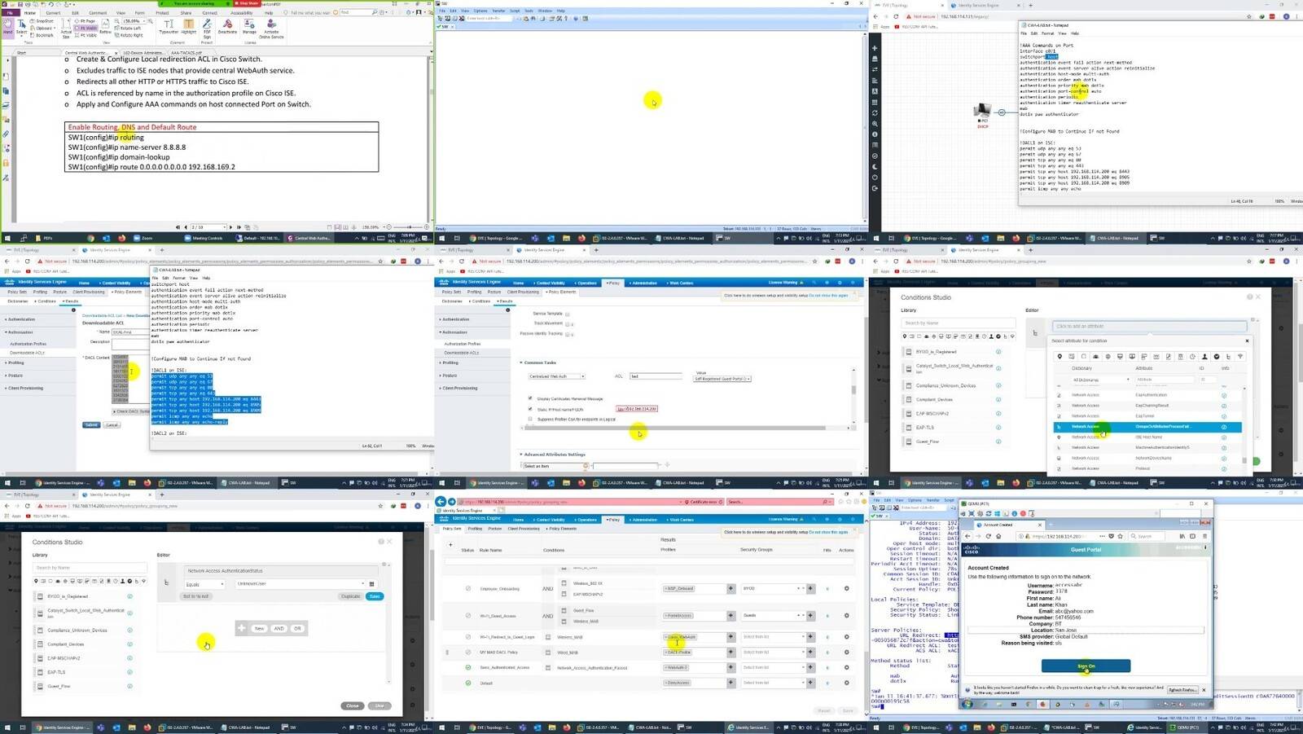Viewport: 1303px width, 734px height.
Task: Choose the Select tool in the PDF ribbon
Action: coord(22,26)
